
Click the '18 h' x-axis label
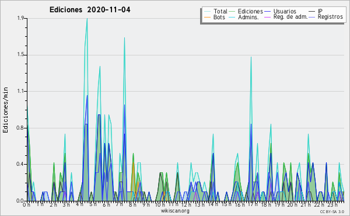coord(266,205)
